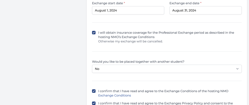Uncheck the insurance coverage checkbox
249x105 pixels.
pyautogui.click(x=94, y=33)
